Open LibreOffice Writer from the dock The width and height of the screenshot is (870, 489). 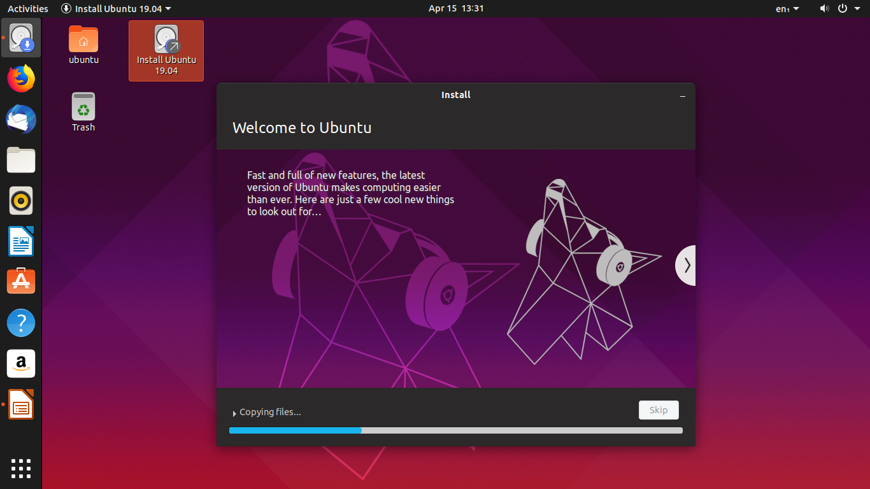click(21, 241)
